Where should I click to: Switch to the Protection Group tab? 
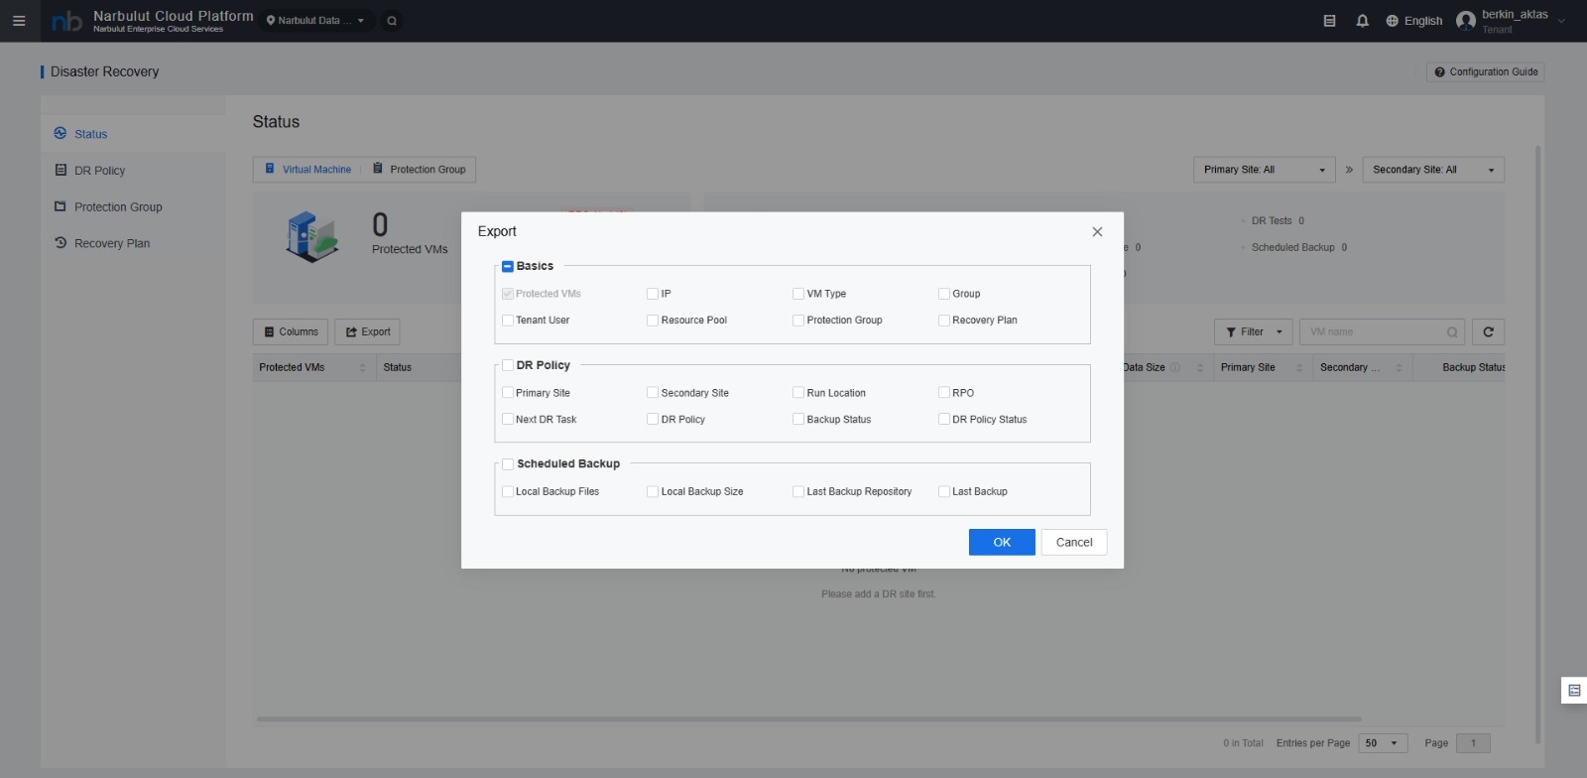pos(419,170)
